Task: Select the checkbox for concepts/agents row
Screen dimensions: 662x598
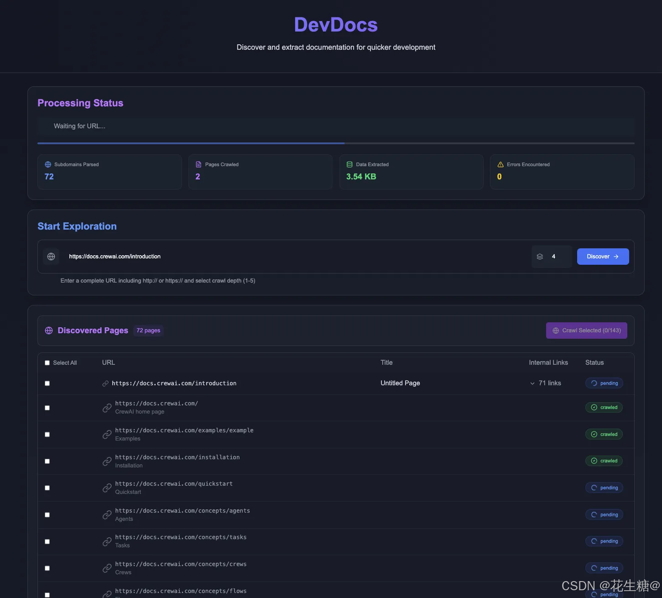Action: point(47,514)
